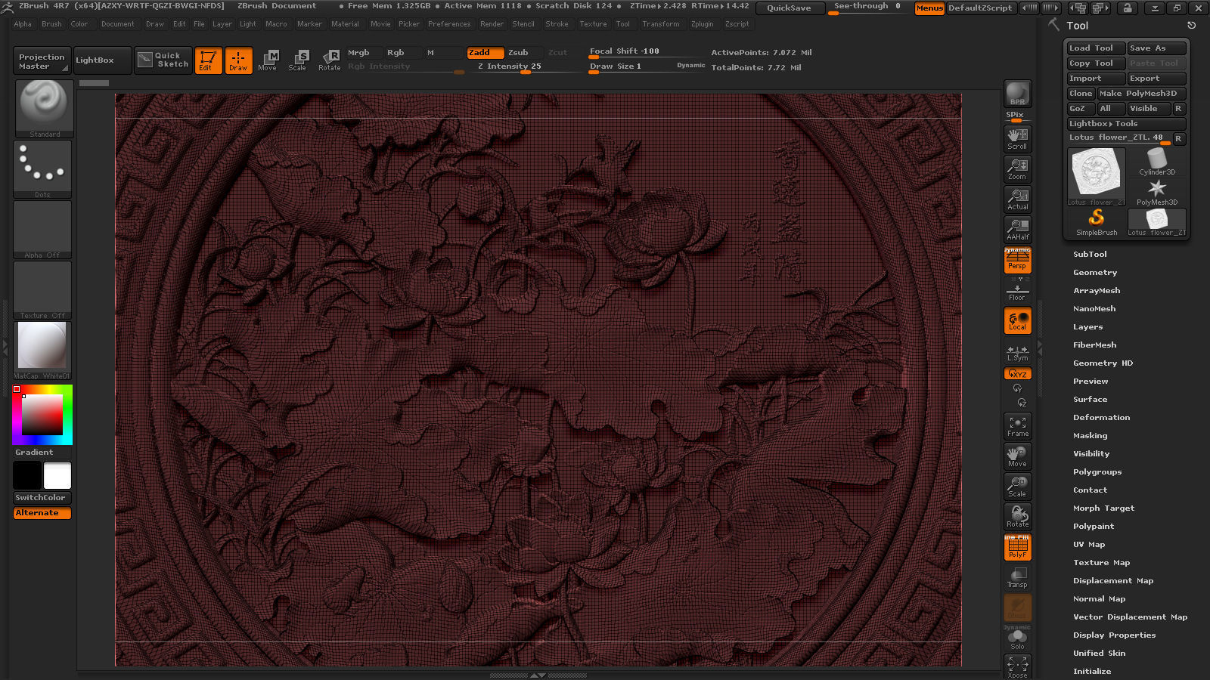Toggle PolyF wireframe display
1210x680 pixels.
(x=1017, y=547)
